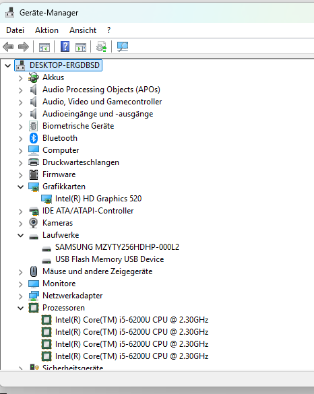Click the Kameras webcam icon
Image resolution: width=314 pixels, height=394 pixels.
34,223
